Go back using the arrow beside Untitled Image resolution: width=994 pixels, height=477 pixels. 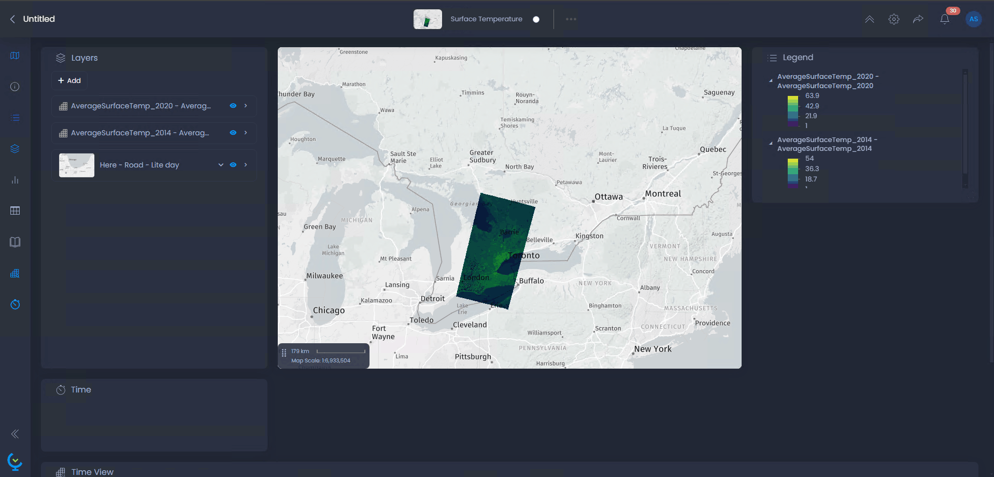(x=12, y=19)
